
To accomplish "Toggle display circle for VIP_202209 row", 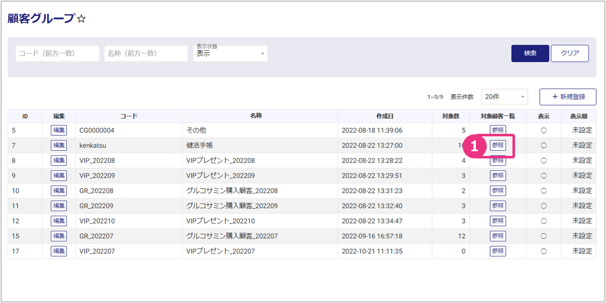I will click(543, 176).
